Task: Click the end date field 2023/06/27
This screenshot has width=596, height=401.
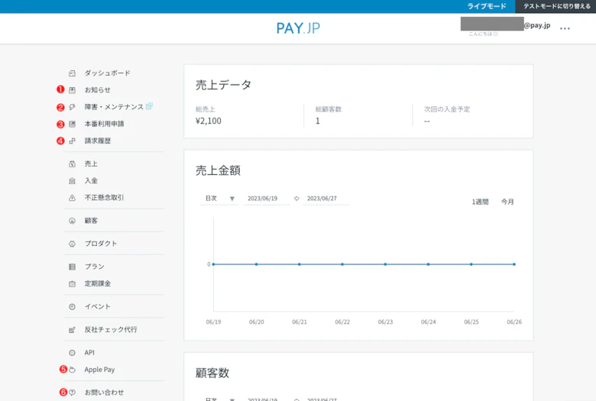Action: pos(326,199)
